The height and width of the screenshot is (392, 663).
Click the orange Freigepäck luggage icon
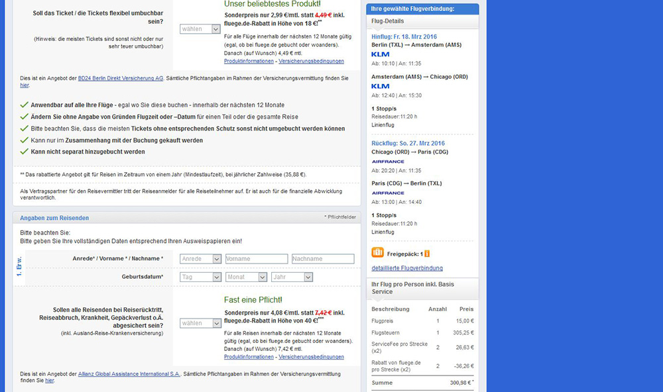378,253
